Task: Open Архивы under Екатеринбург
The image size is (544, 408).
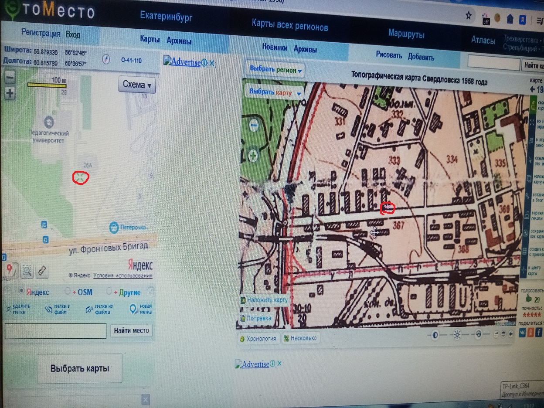Action: [x=179, y=41]
